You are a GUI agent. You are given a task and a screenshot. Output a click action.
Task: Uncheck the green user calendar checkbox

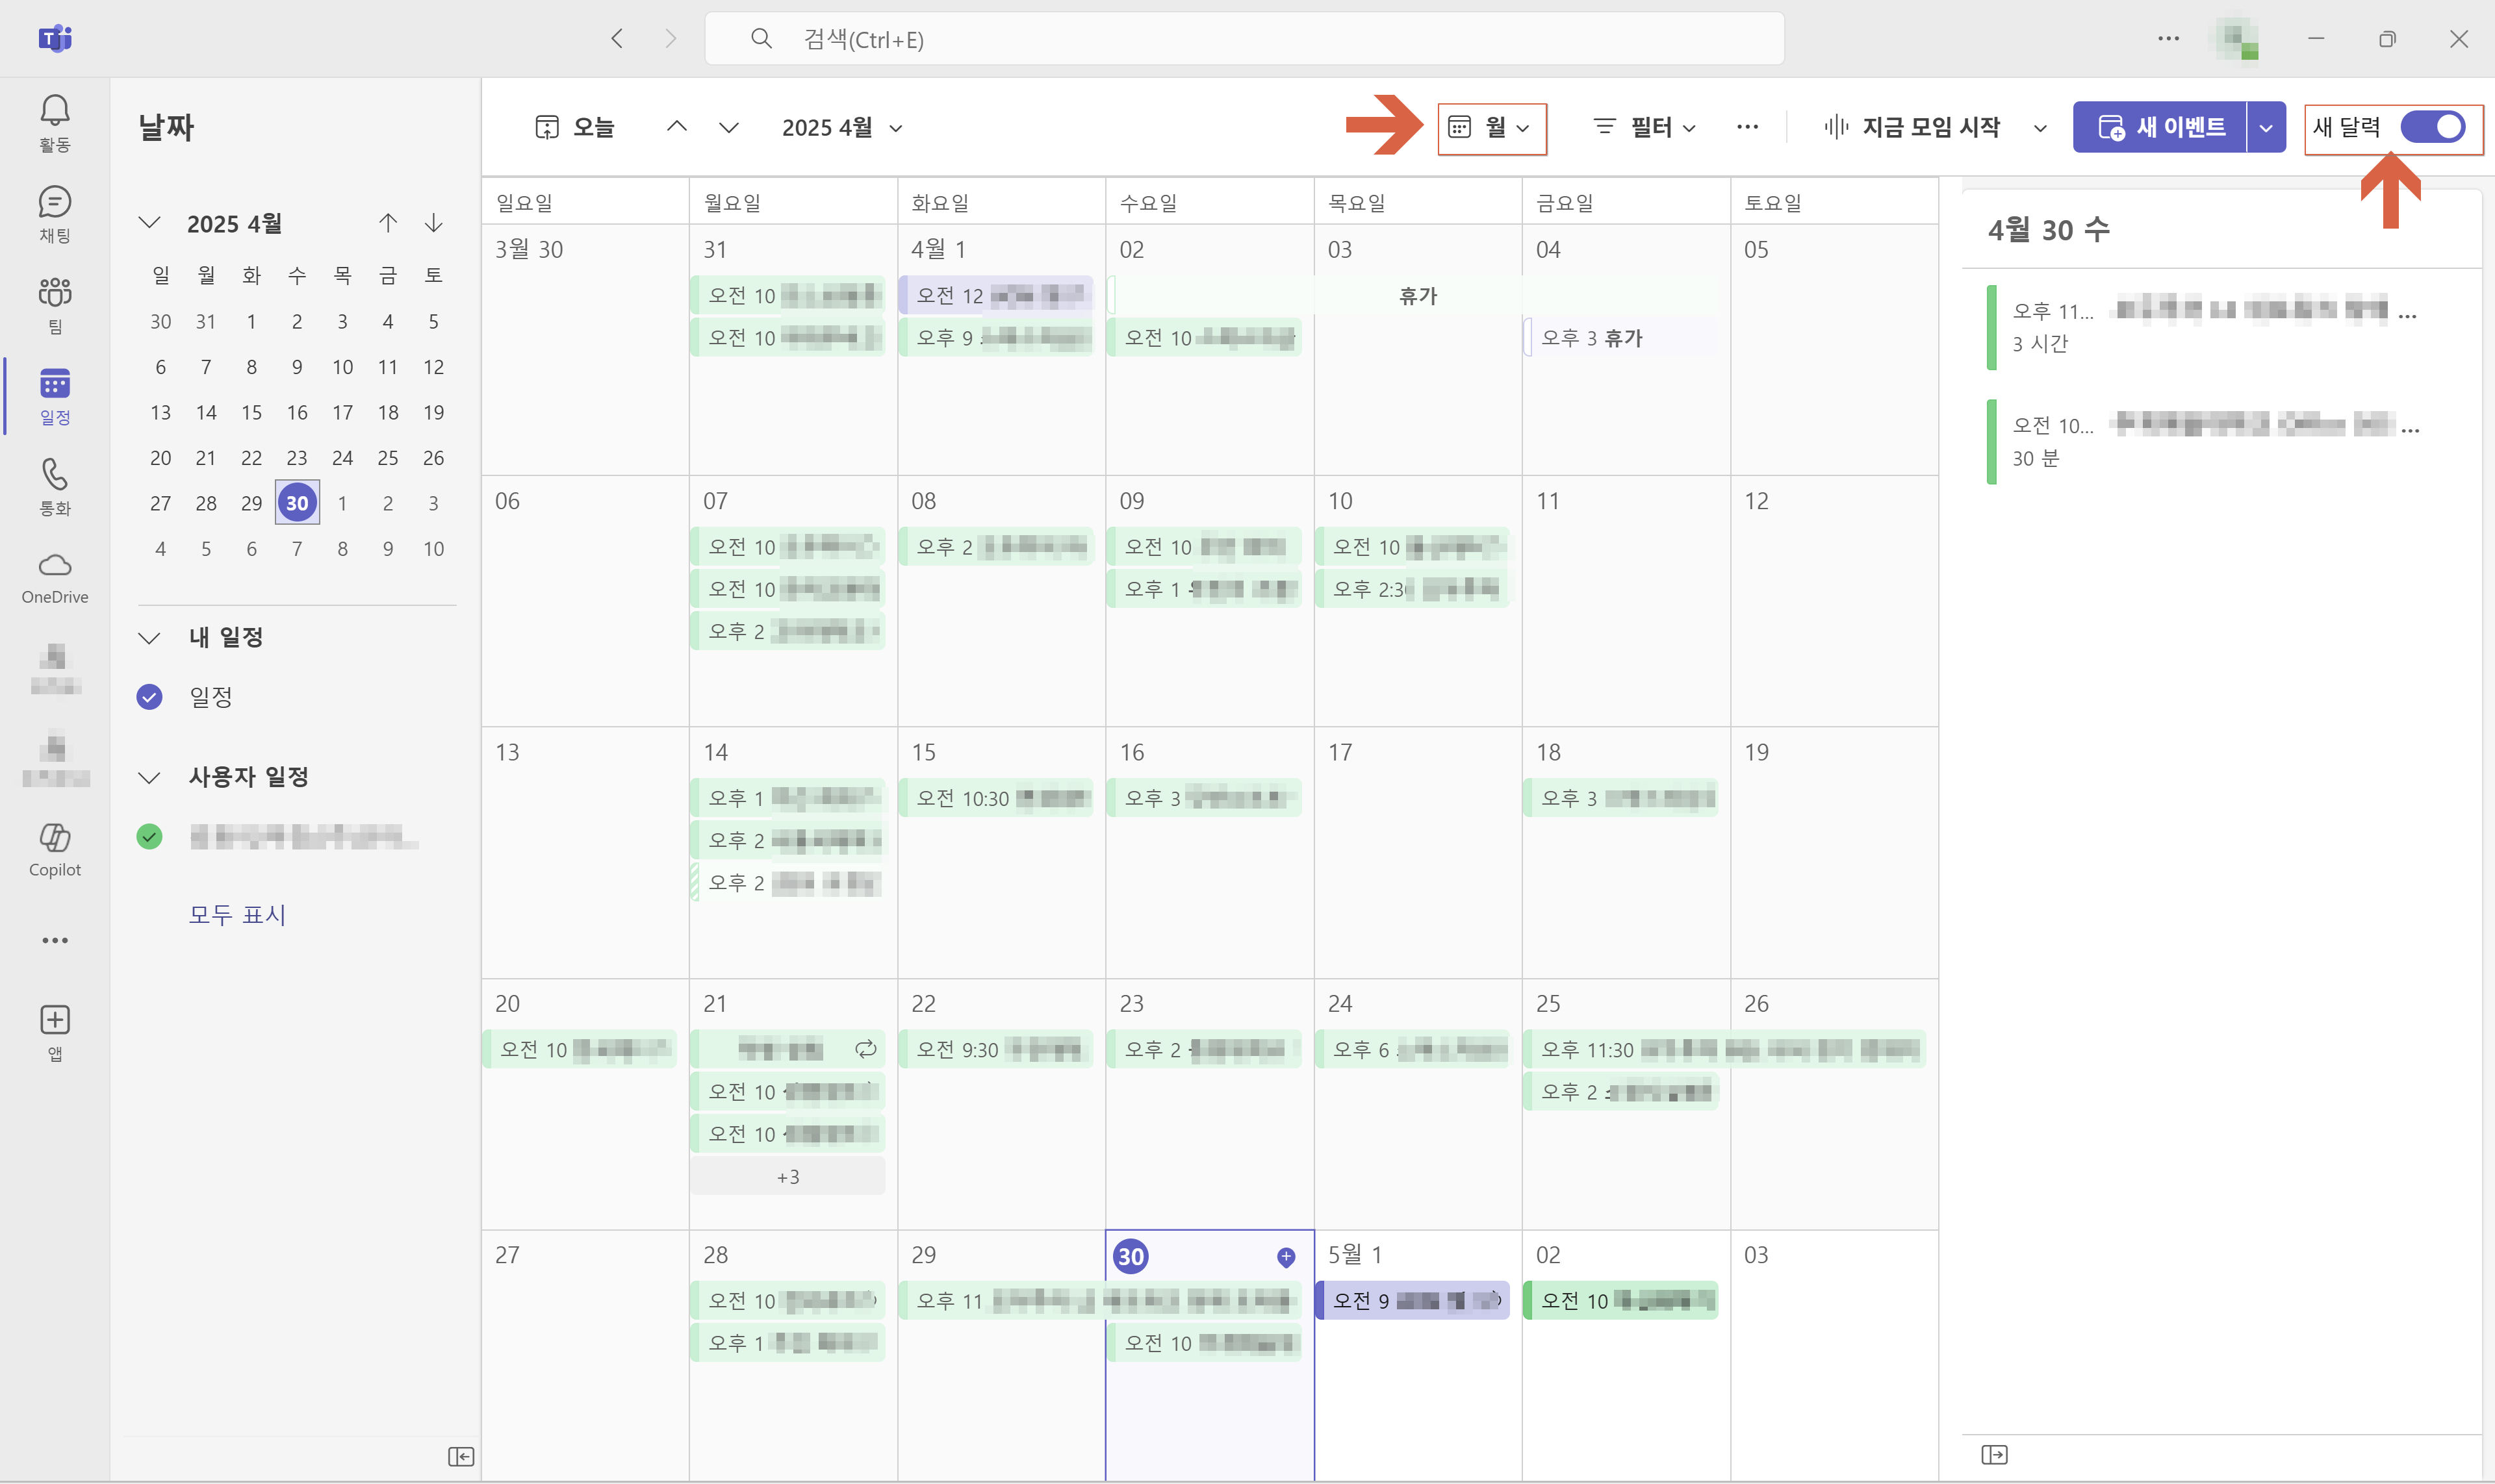(x=149, y=836)
